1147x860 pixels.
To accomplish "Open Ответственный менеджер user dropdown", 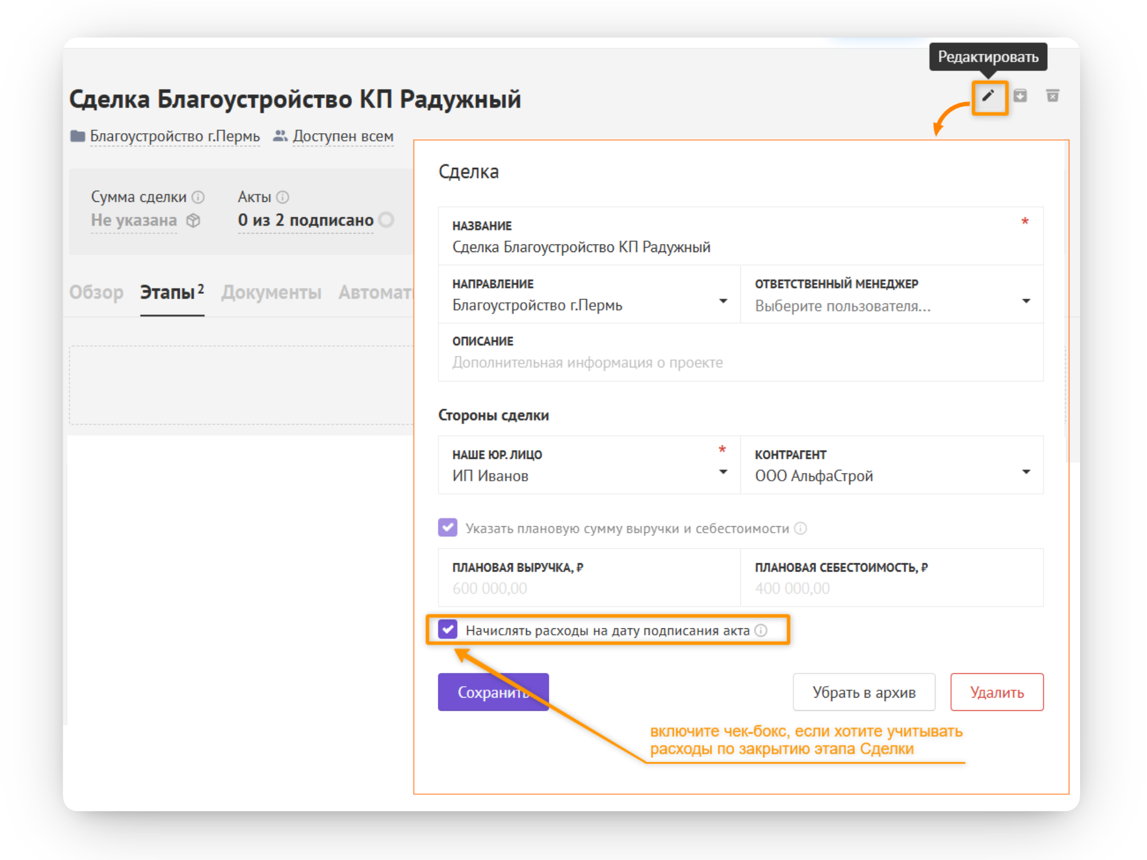I will (x=1026, y=301).
